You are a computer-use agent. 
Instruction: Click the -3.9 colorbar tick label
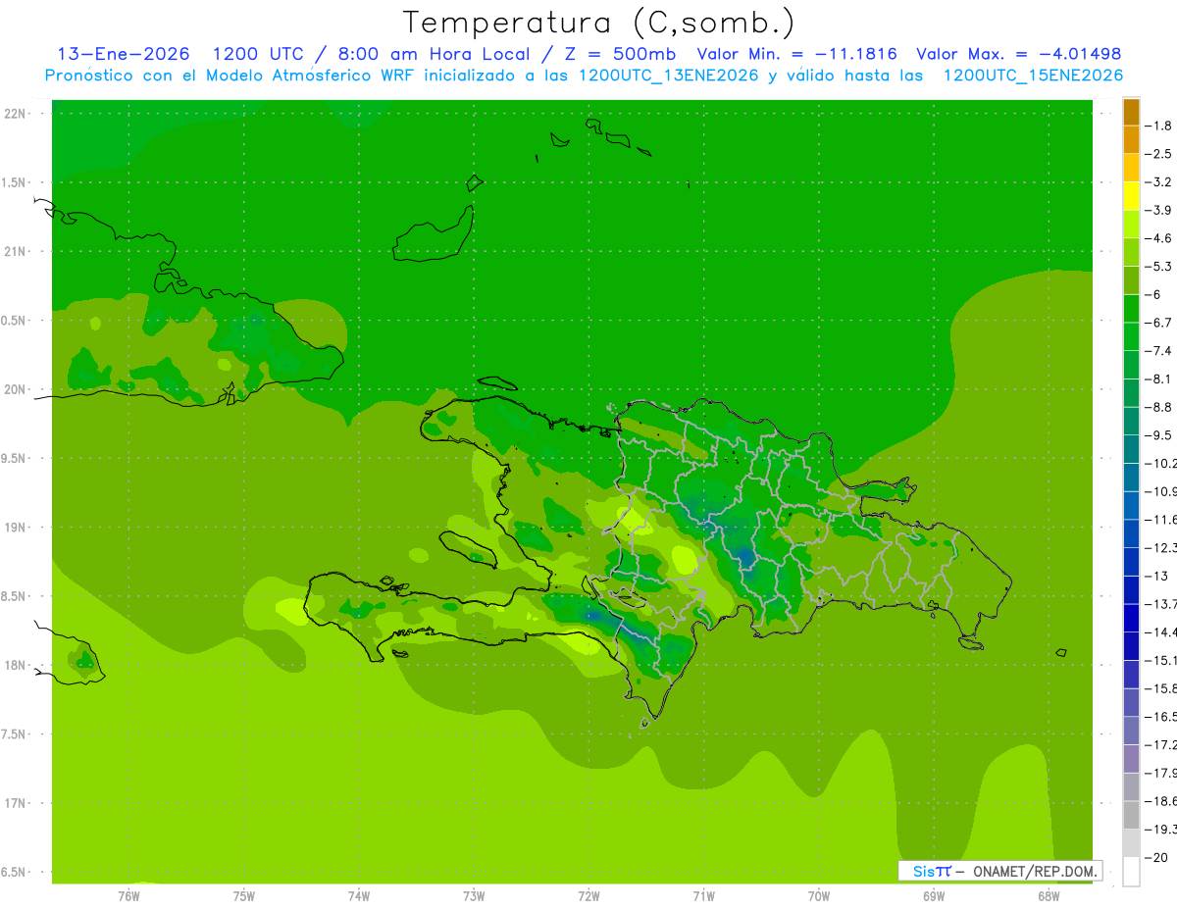point(1160,210)
